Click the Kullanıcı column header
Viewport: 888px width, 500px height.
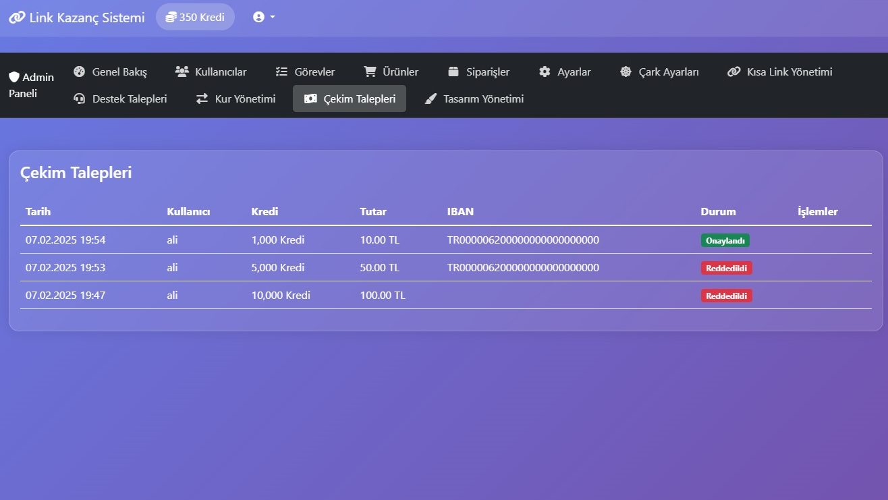click(188, 211)
